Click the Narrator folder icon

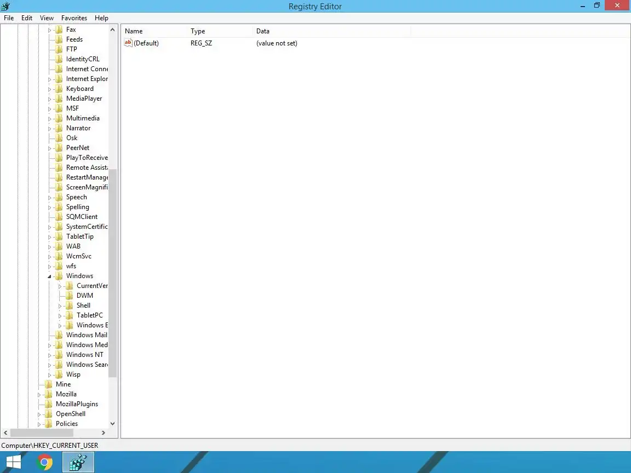(59, 128)
